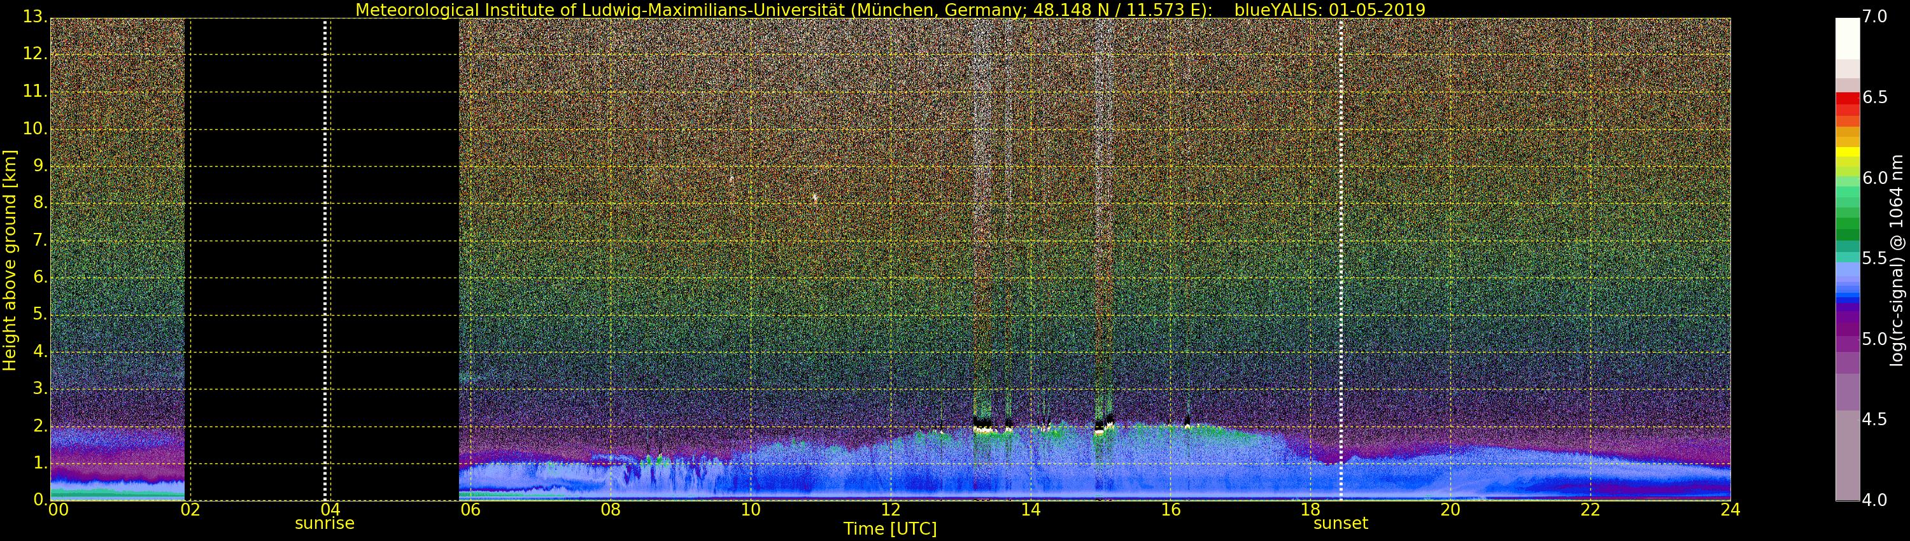Select the white dotted sunset marker line
The width and height of the screenshot is (1910, 541).
click(x=1341, y=260)
